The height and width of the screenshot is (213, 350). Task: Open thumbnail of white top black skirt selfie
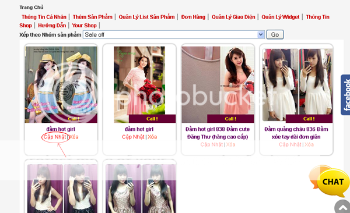point(62,189)
